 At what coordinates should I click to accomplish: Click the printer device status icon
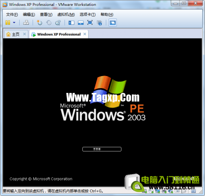coord(164,191)
